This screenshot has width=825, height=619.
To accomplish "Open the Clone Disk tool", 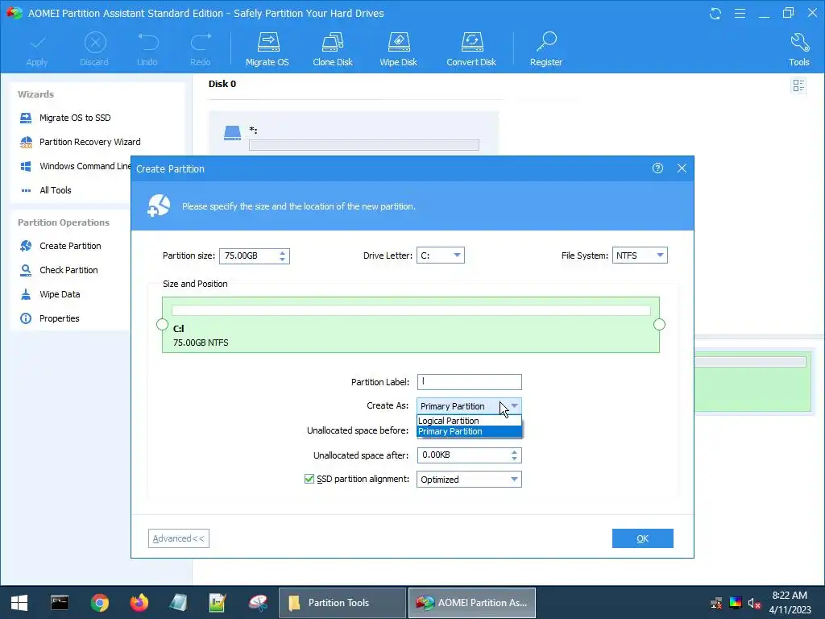I will pyautogui.click(x=333, y=49).
